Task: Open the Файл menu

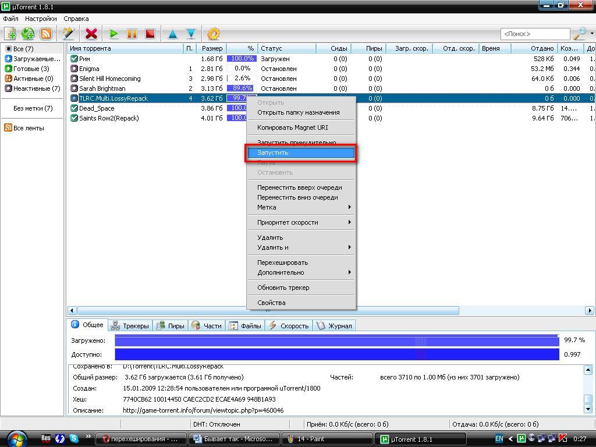Action: [x=10, y=19]
